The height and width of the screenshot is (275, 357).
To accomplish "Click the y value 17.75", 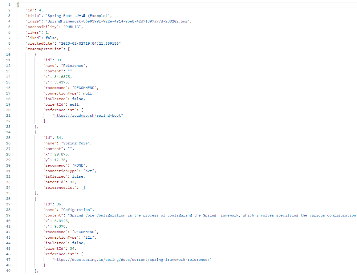I will coord(60,160).
